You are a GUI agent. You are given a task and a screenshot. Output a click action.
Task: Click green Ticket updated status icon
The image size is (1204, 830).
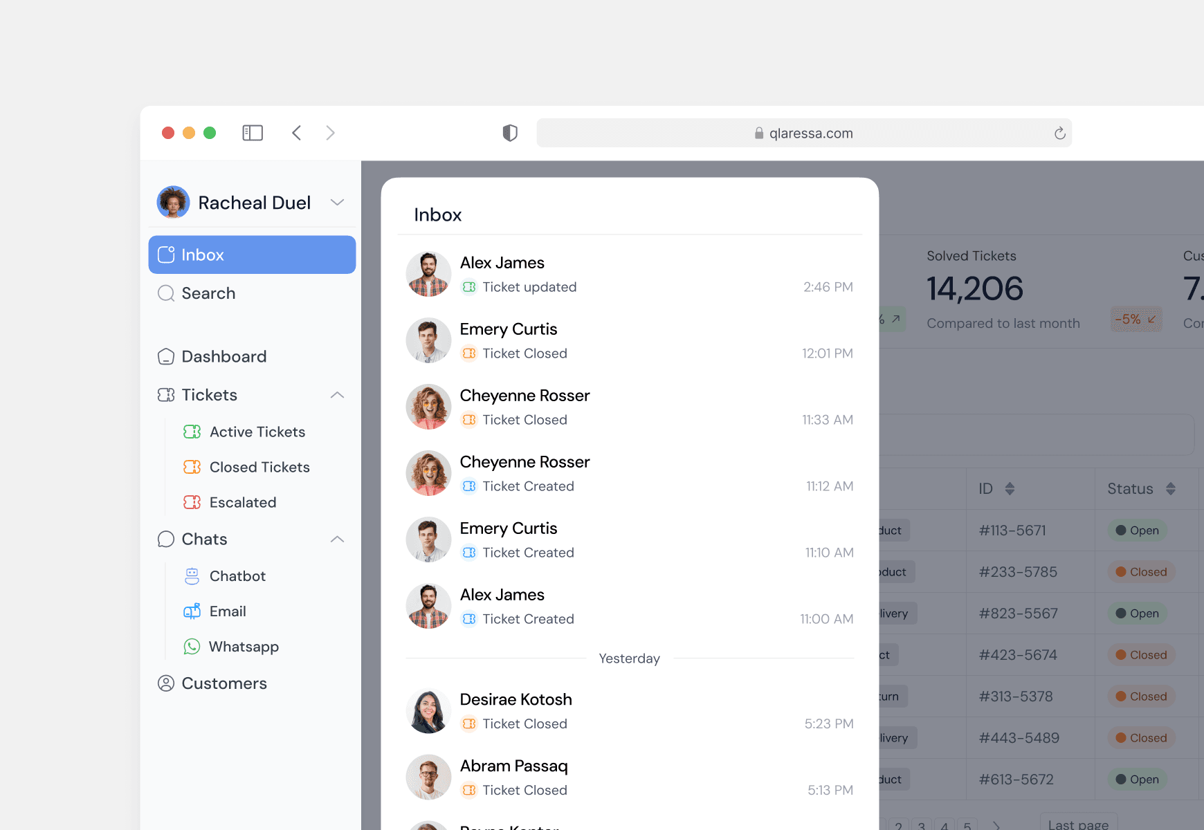[469, 287]
